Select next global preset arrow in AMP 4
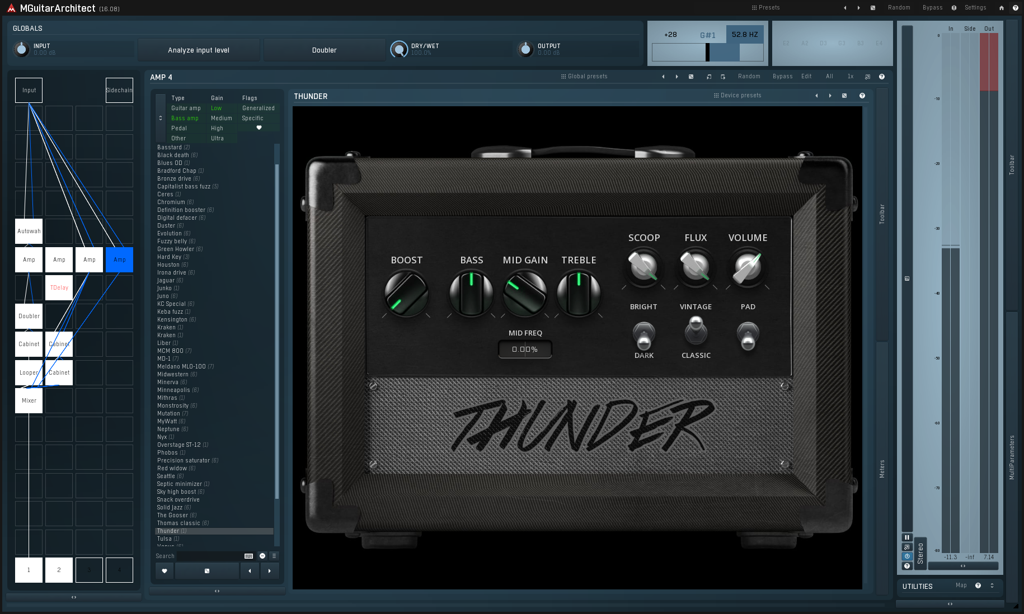Image resolution: width=1024 pixels, height=614 pixels. 677,77
